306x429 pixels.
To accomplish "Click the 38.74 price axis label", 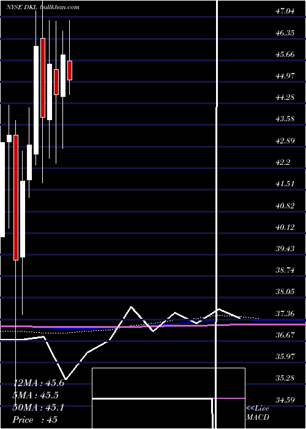I will tap(285, 270).
